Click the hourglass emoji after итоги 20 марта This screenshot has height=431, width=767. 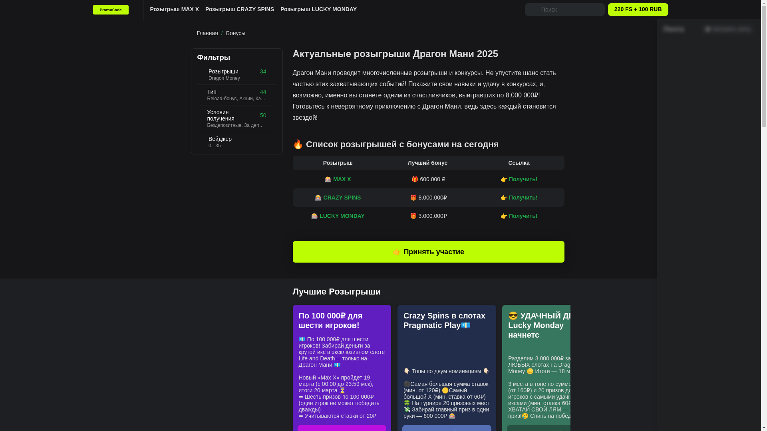pos(342,390)
